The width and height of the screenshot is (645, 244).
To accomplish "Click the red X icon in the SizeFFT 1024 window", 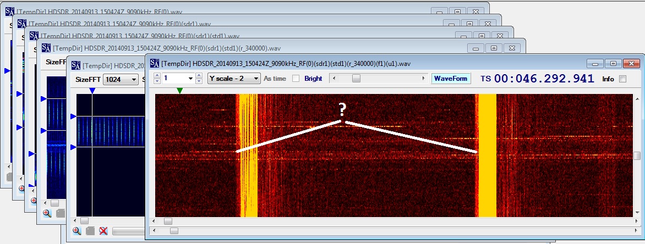I will click(103, 231).
